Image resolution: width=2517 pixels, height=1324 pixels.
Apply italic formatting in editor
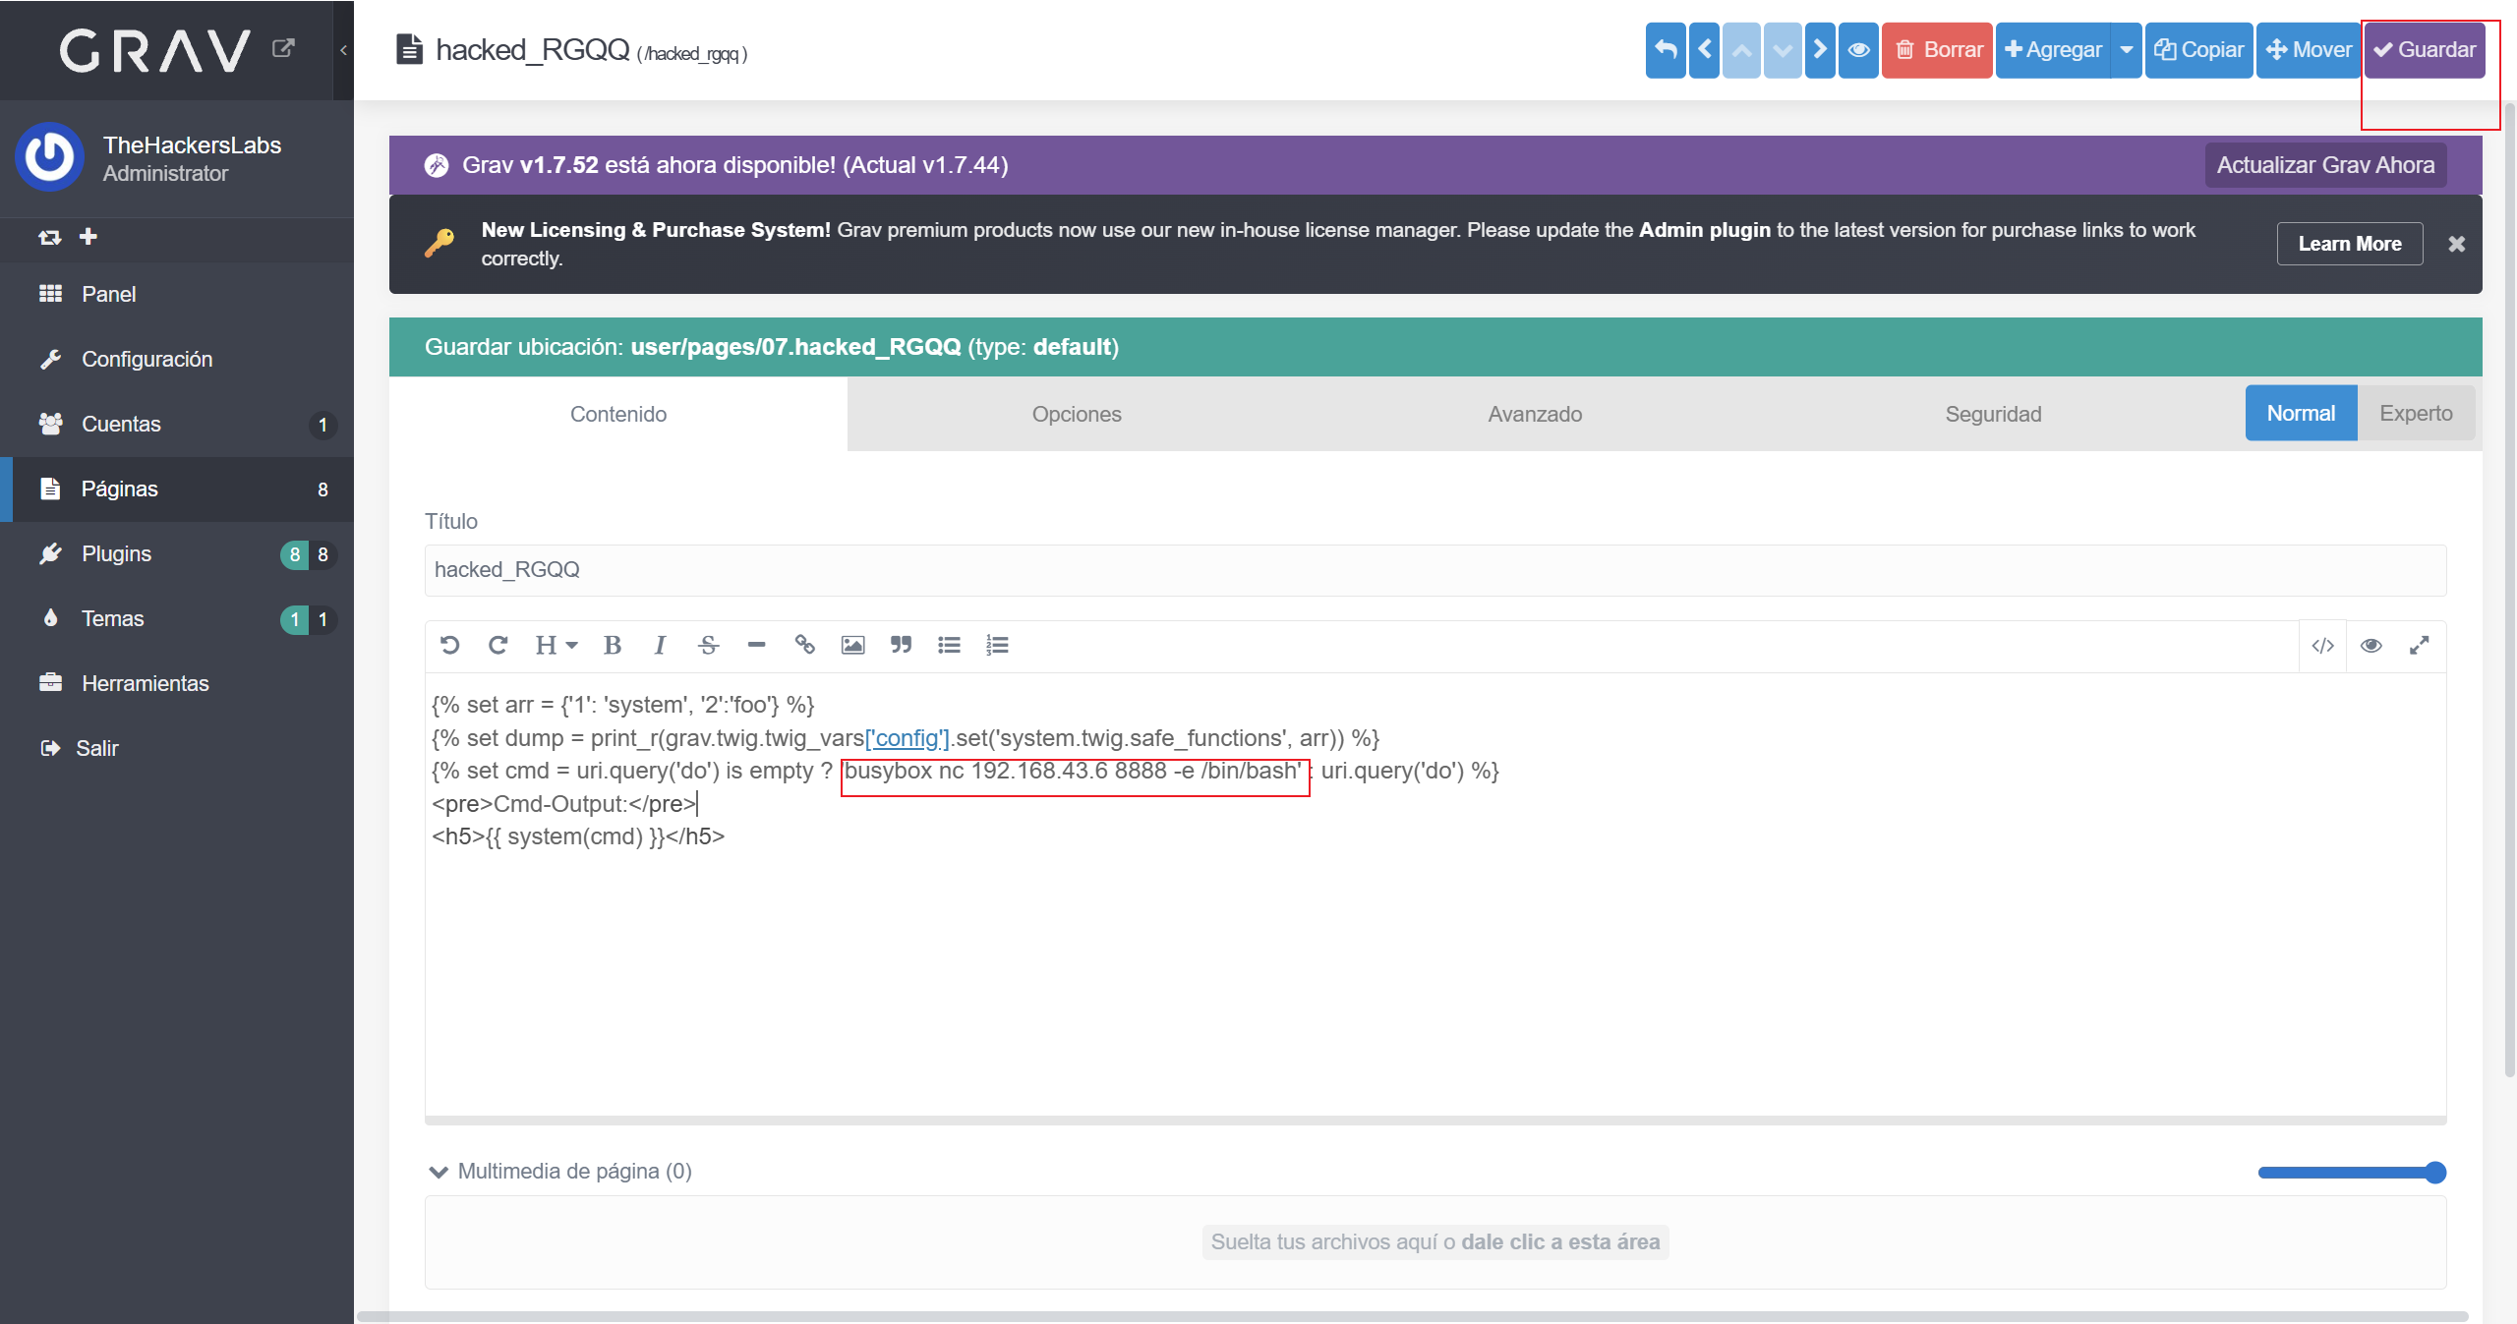pos(660,645)
